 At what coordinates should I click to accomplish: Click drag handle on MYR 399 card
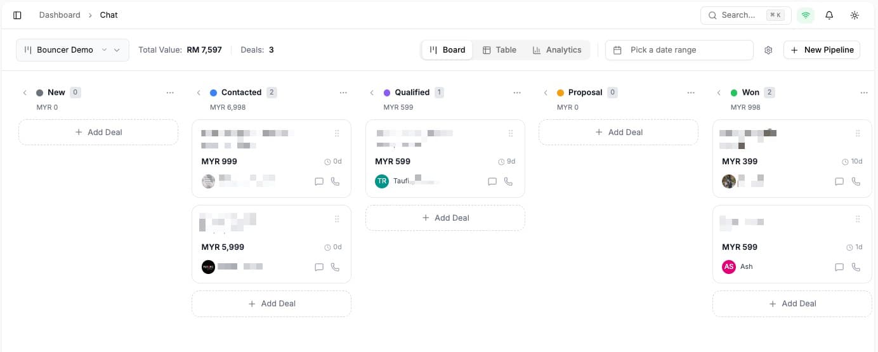point(858,133)
